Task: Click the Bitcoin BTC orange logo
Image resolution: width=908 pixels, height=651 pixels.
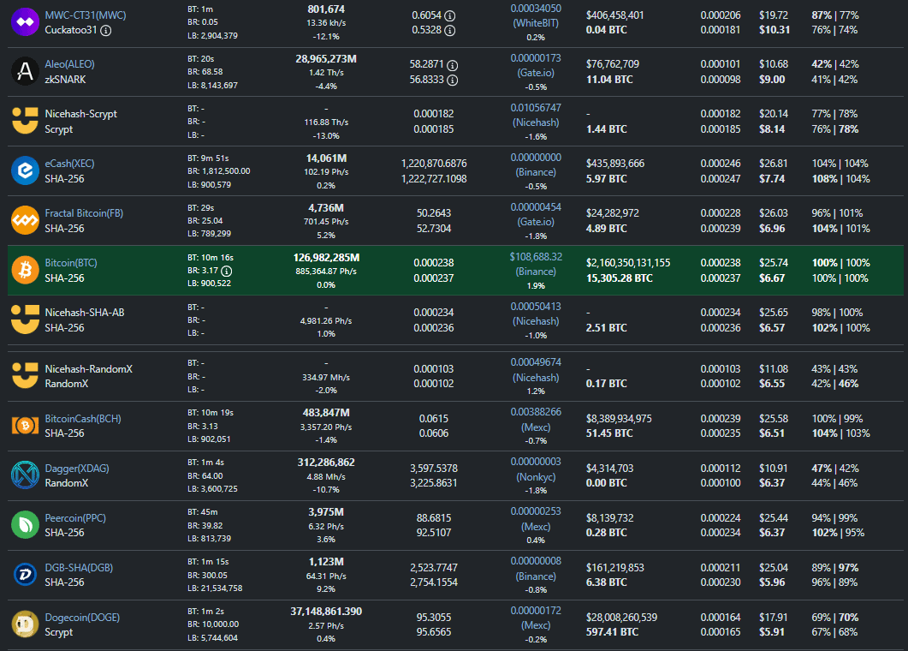Action: point(25,270)
